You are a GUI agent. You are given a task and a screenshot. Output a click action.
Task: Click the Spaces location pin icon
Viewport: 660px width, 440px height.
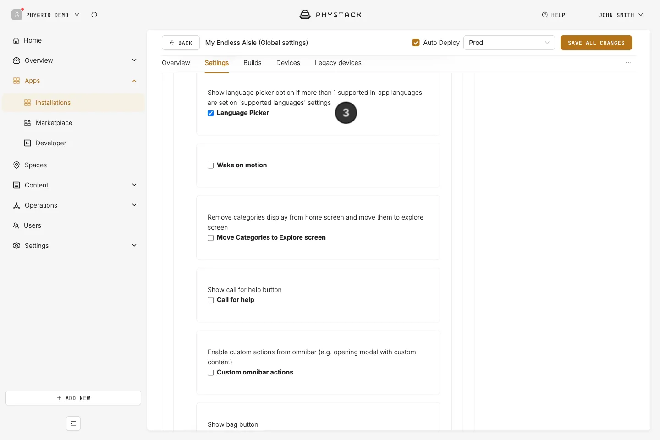tap(16, 165)
